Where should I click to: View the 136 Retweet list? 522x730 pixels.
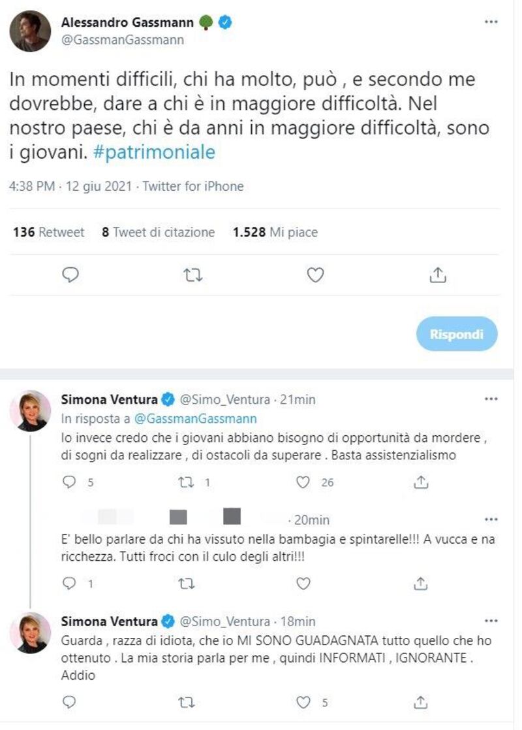click(x=49, y=232)
